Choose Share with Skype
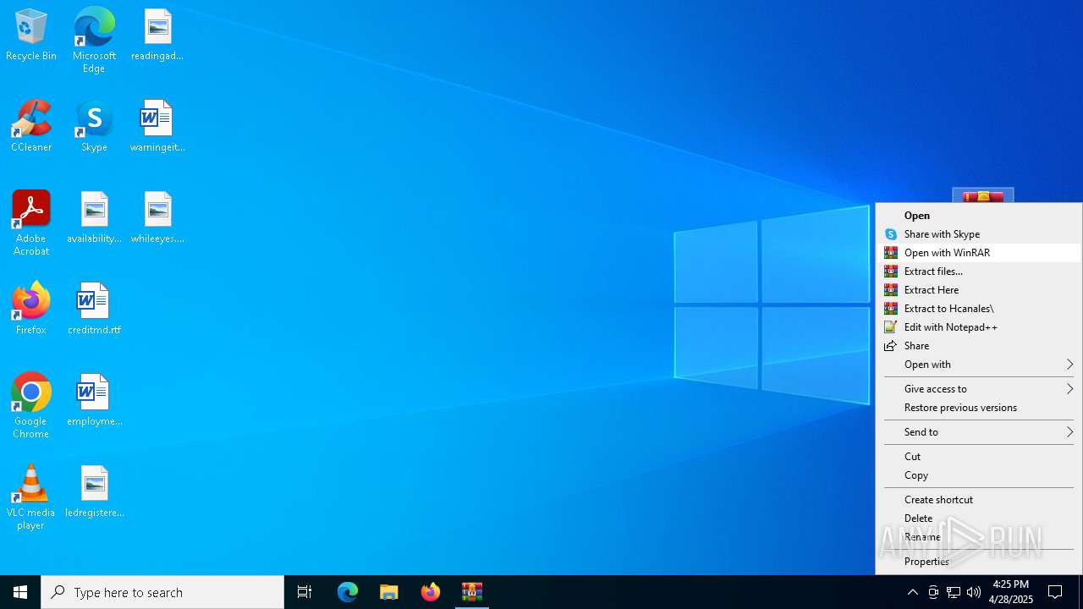Screen dimensions: 1083x609 pos(979,234)
